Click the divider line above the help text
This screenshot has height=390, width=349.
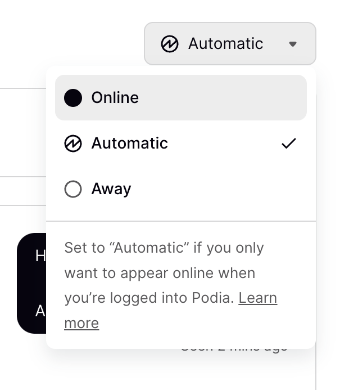pyautogui.click(x=180, y=221)
